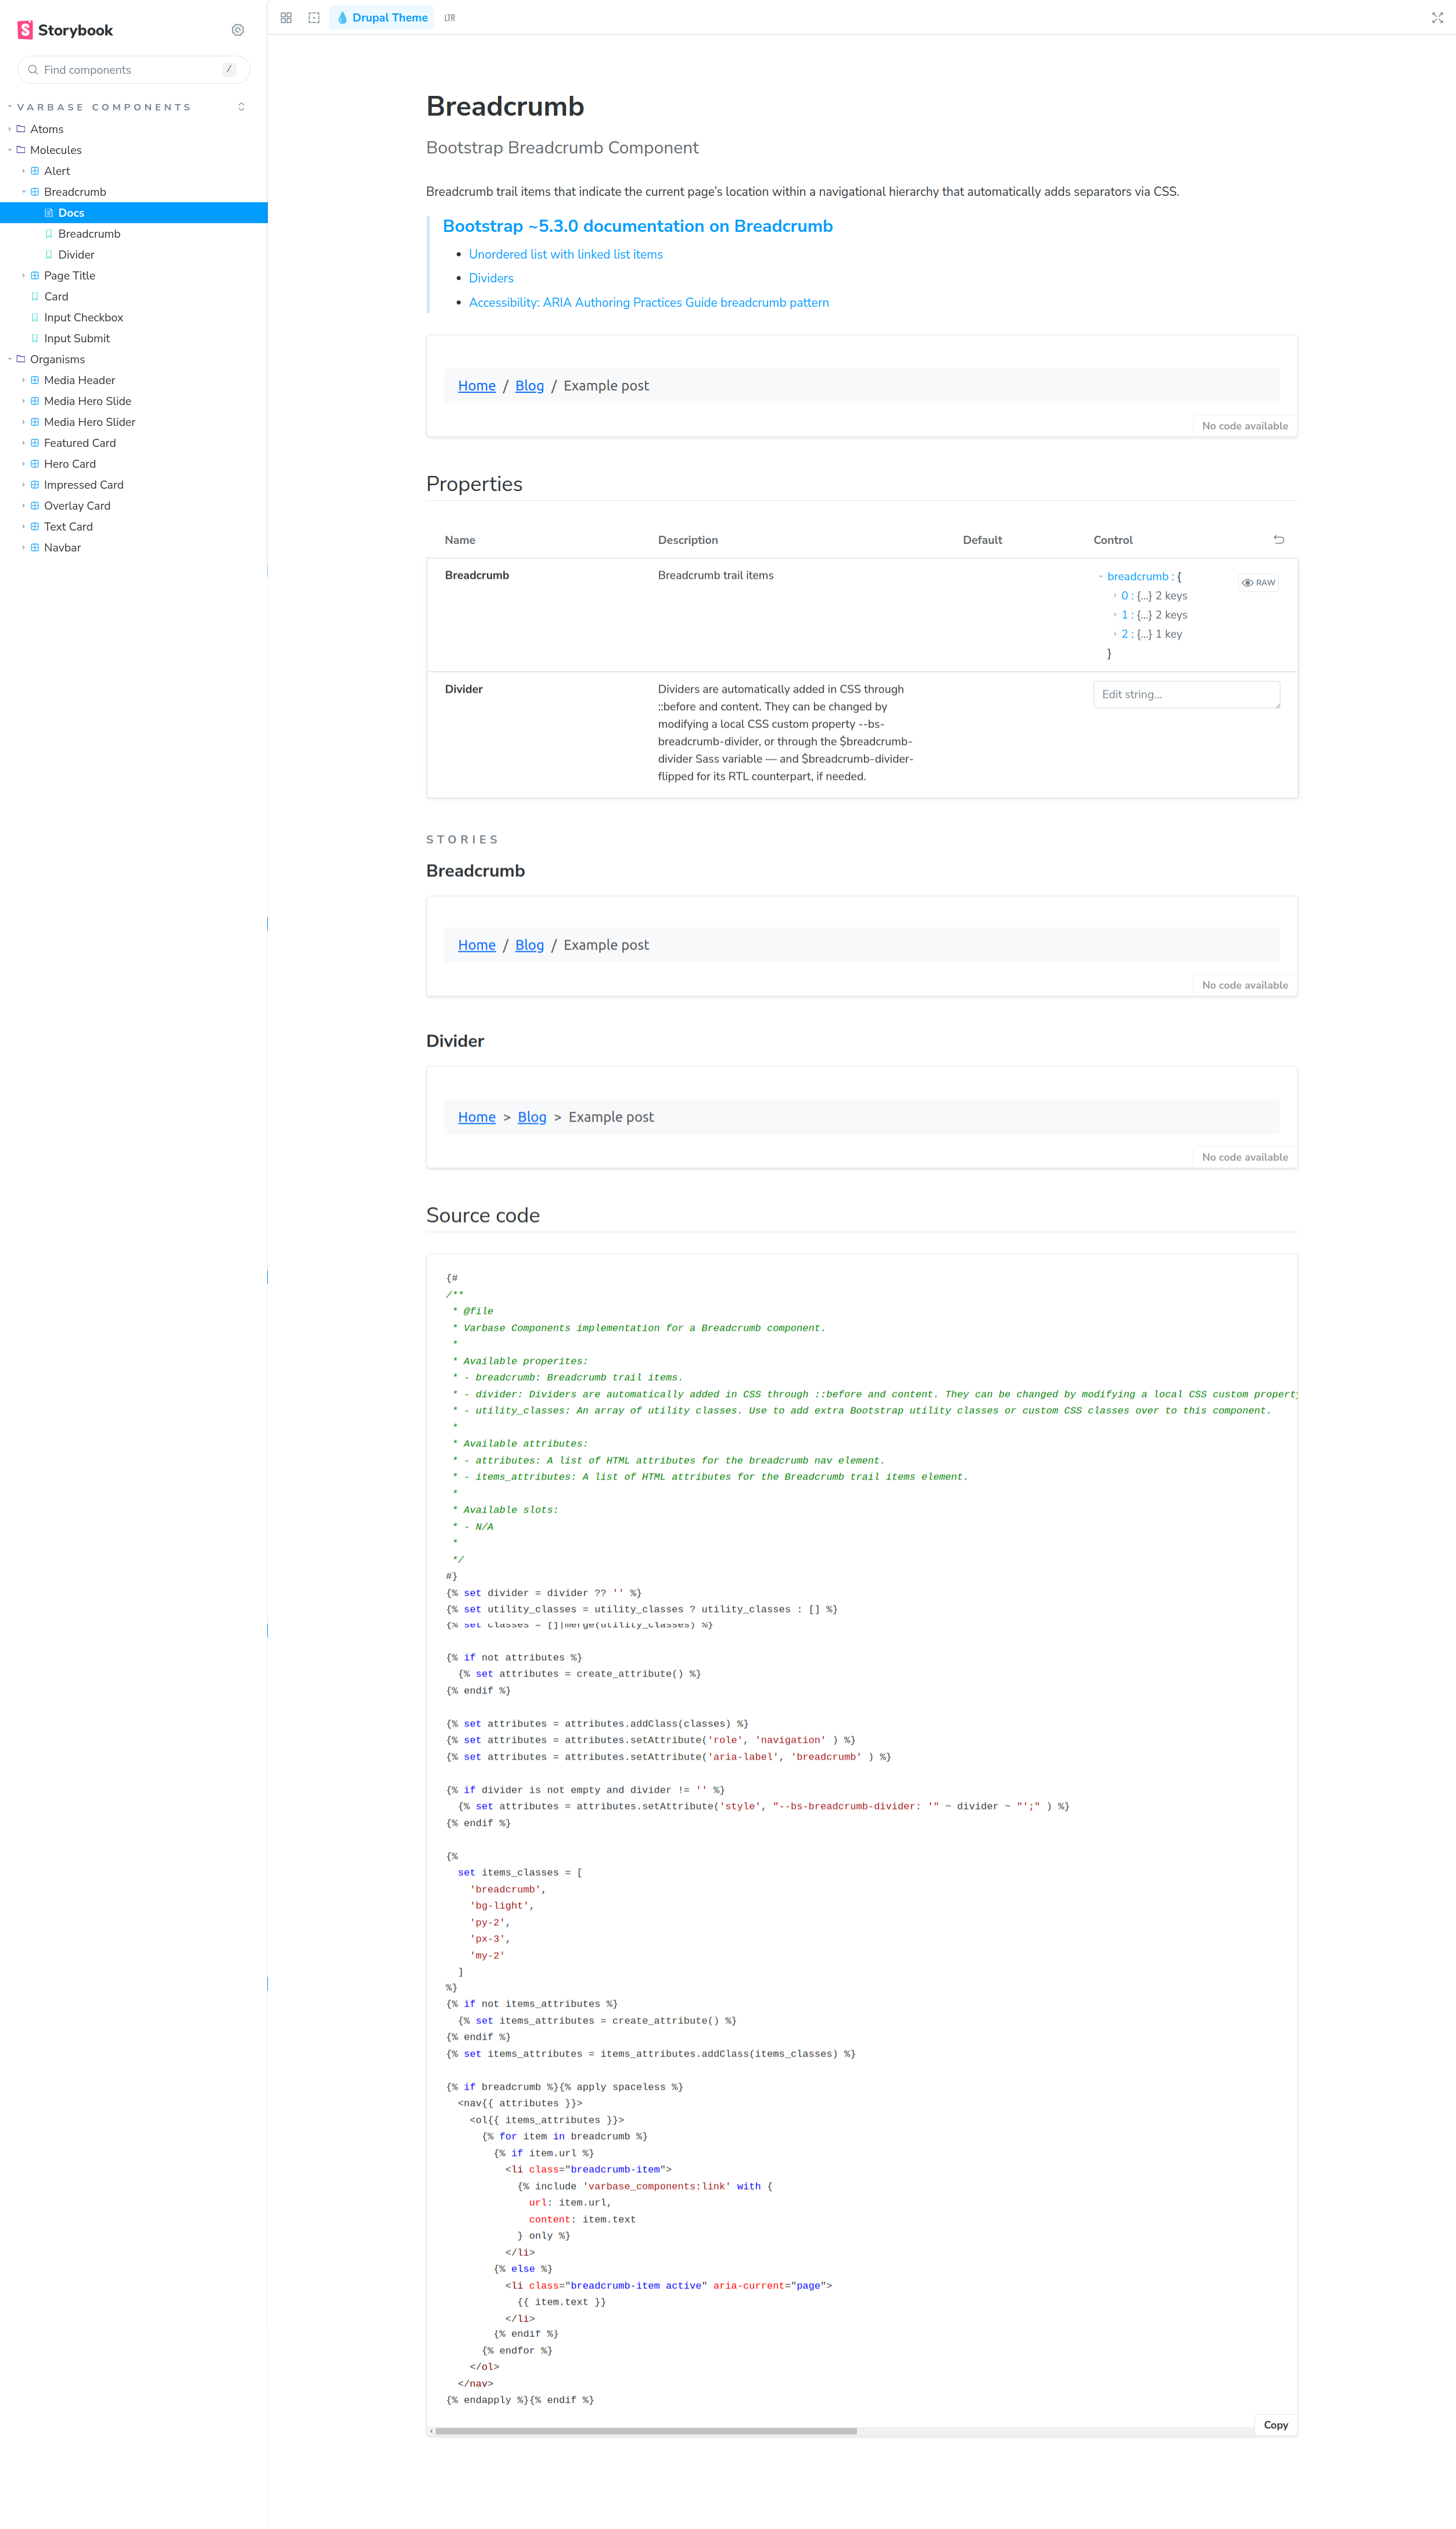Expand breadcrumb object key 0
This screenshot has width=1456, height=2529.
[1124, 596]
